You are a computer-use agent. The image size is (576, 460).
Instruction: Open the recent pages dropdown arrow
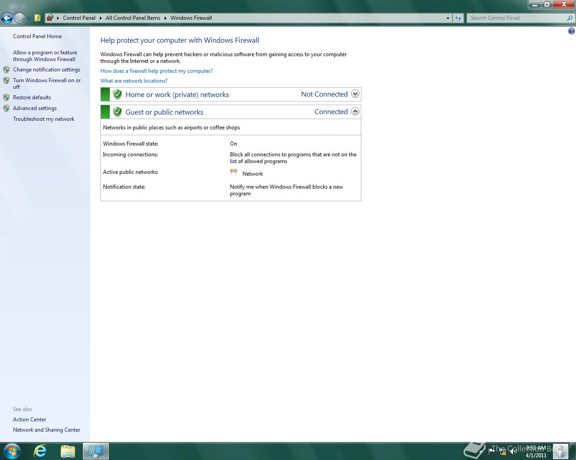(28, 18)
